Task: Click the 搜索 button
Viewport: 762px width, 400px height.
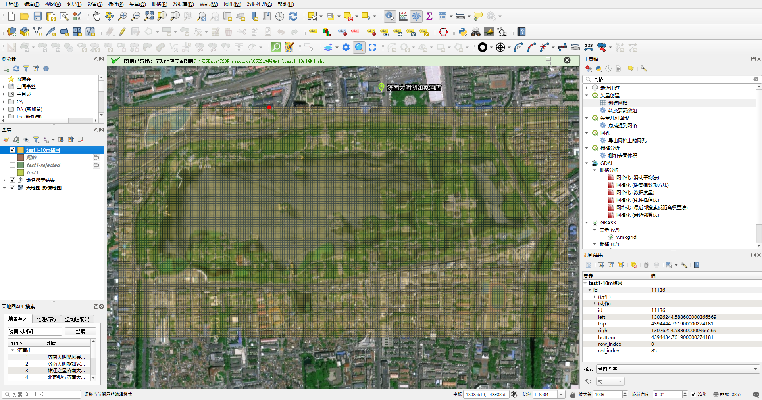Action: (81, 331)
